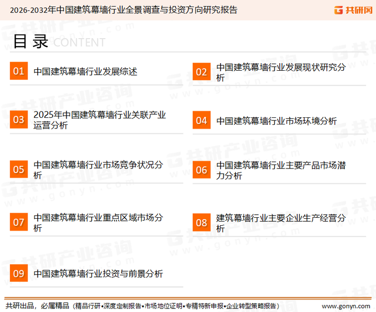This screenshot has height=312, width=376.
Task: Click the orange 05 chapter number box
Action: point(19,169)
